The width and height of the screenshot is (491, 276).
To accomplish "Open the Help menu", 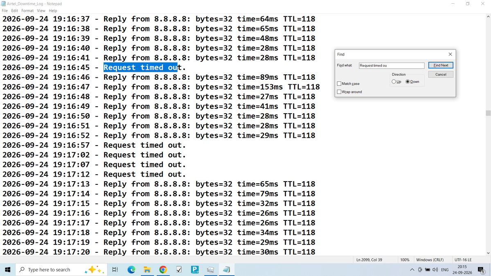I will tap(53, 11).
